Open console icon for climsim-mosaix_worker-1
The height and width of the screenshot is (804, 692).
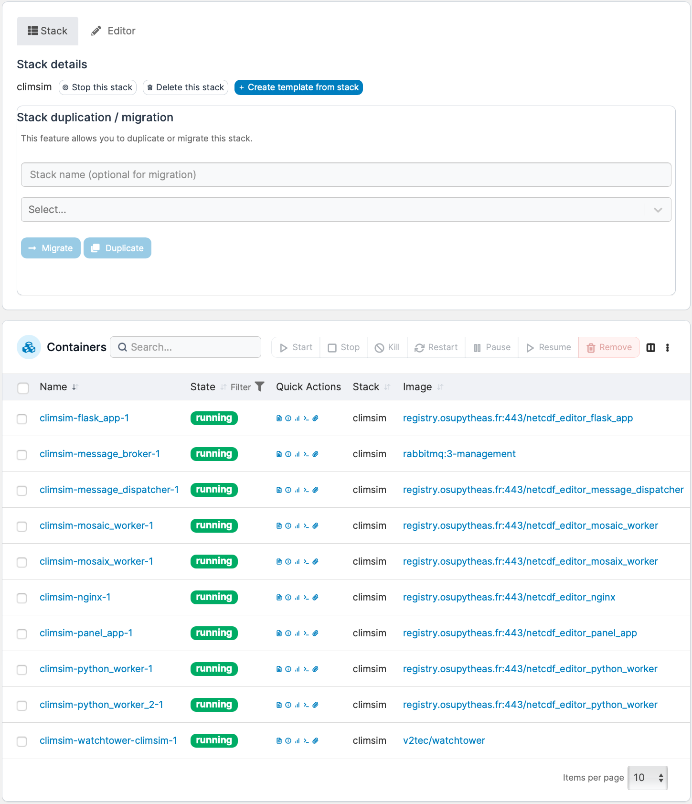pos(306,562)
